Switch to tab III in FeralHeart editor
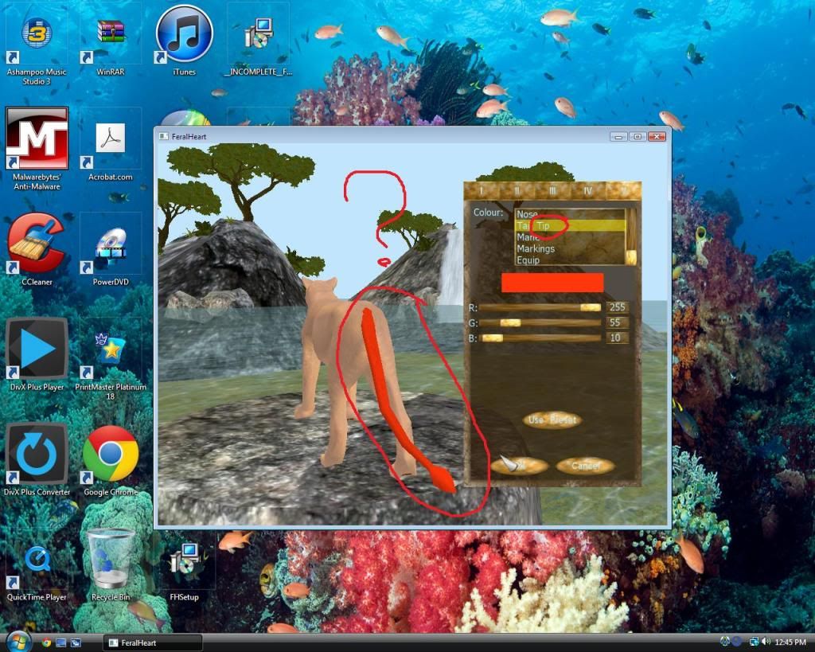The width and height of the screenshot is (815, 652). [x=552, y=191]
